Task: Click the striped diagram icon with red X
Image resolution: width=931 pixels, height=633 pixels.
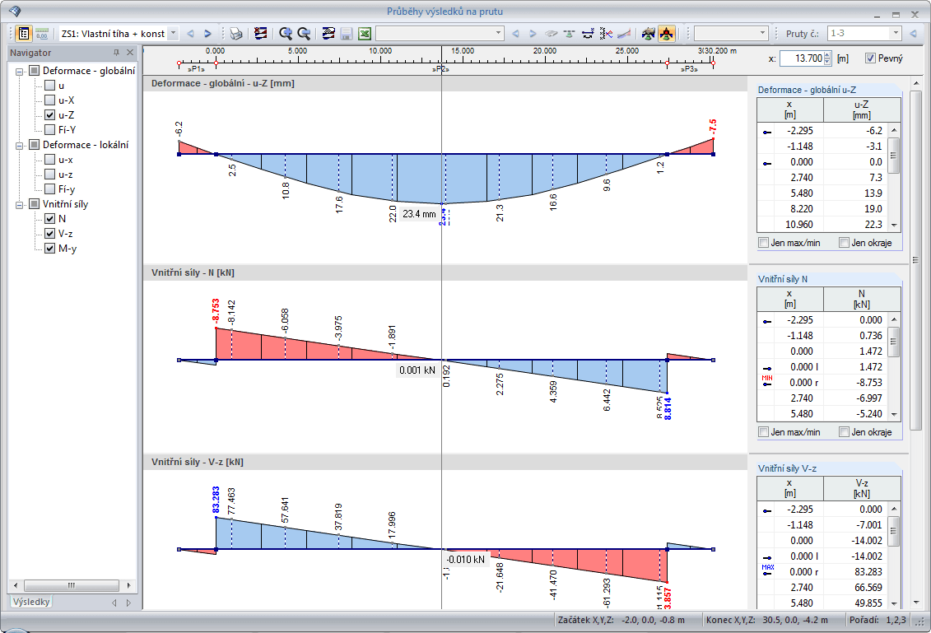Action: [260, 34]
